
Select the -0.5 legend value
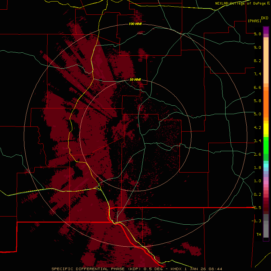[256, 208]
